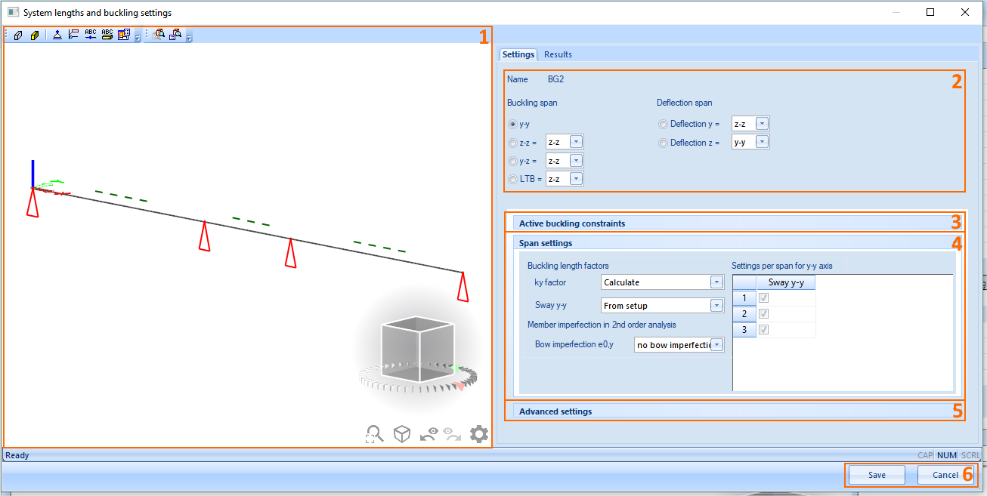Select the y-y buckling span radio button

coord(513,124)
